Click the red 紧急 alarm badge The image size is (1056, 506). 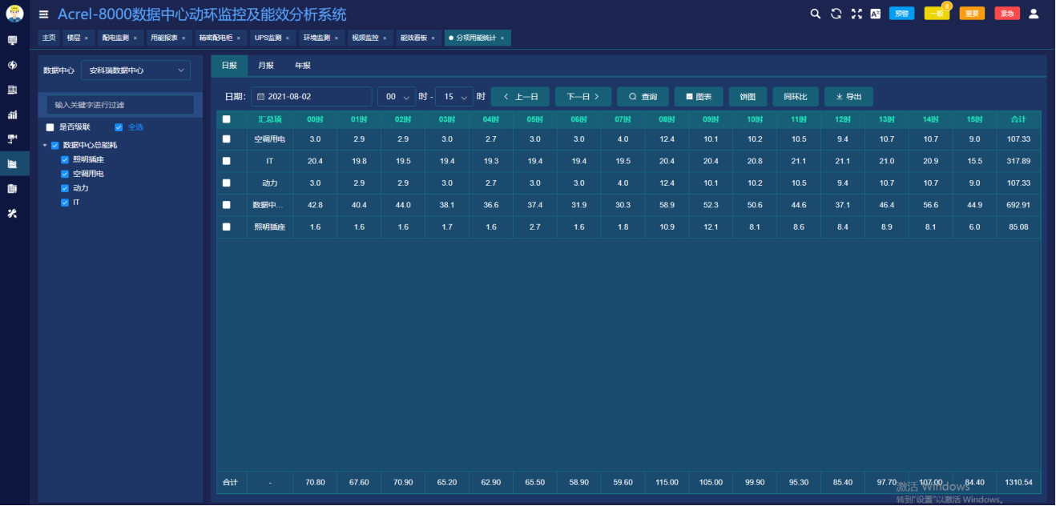coord(1007,14)
